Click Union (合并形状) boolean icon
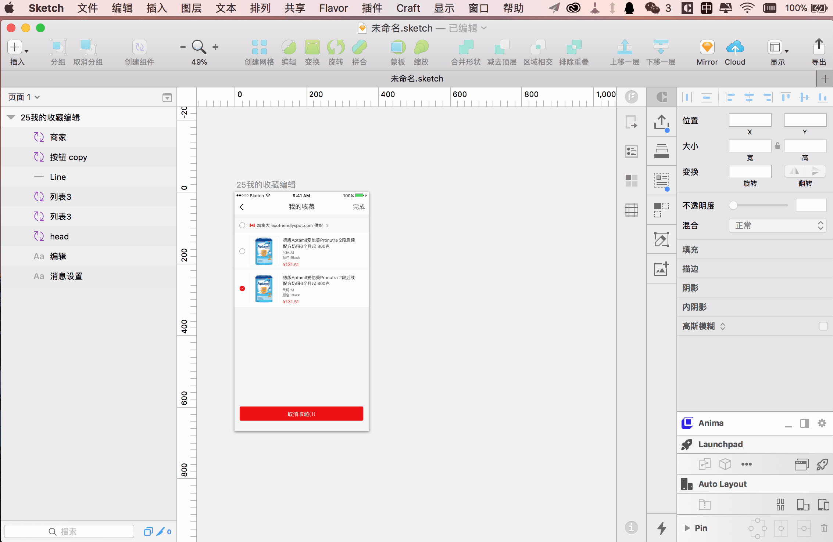This screenshot has height=542, width=833. tap(466, 47)
